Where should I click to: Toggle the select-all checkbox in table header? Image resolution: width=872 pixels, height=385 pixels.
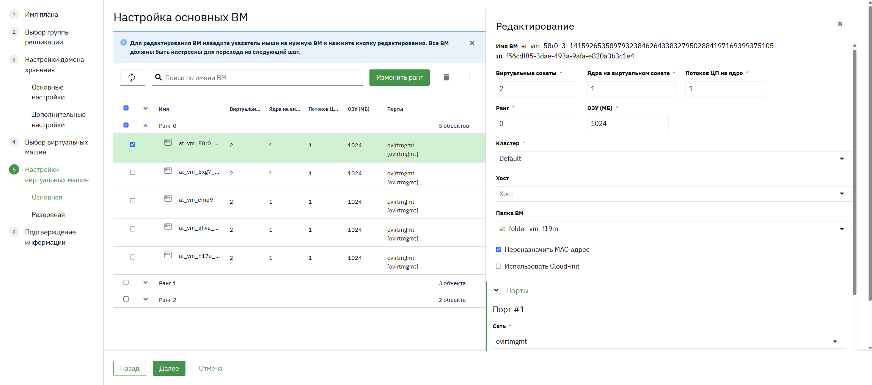126,108
